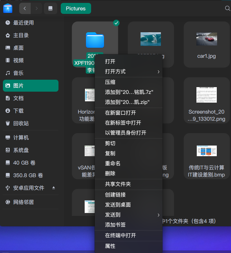Click the 最近使用 sidebar label
Screen dimensions: 231x253
(24, 23)
